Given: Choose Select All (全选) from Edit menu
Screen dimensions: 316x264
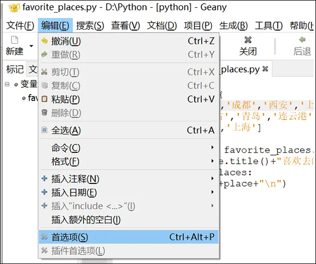Looking at the screenshot, I should tap(66, 130).
